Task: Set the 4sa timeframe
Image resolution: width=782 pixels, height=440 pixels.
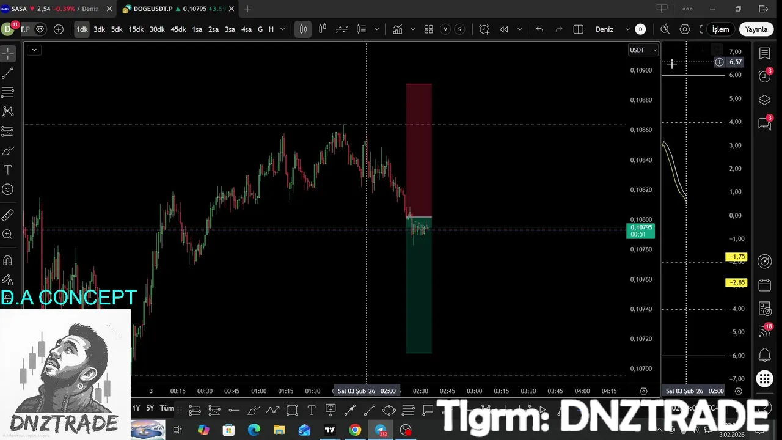Action: (246, 29)
